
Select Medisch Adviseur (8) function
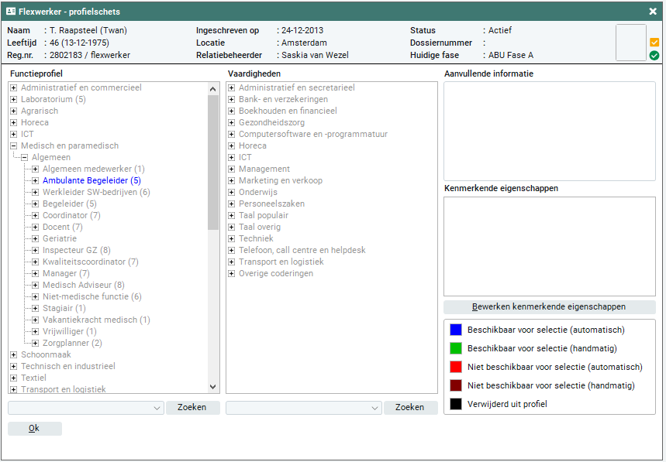tap(83, 285)
